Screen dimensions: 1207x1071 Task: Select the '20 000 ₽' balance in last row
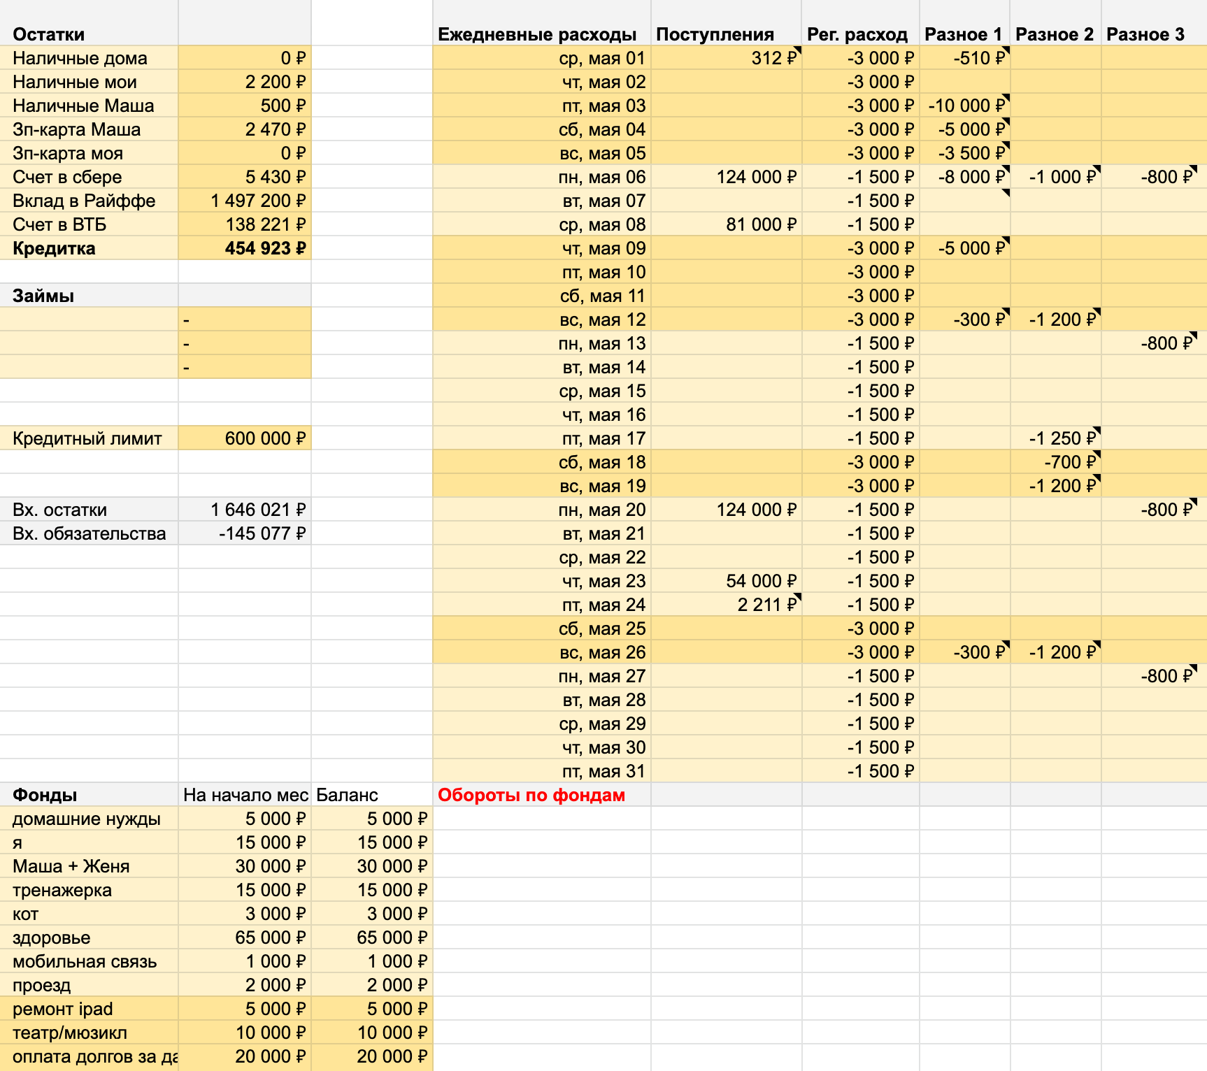click(372, 1056)
